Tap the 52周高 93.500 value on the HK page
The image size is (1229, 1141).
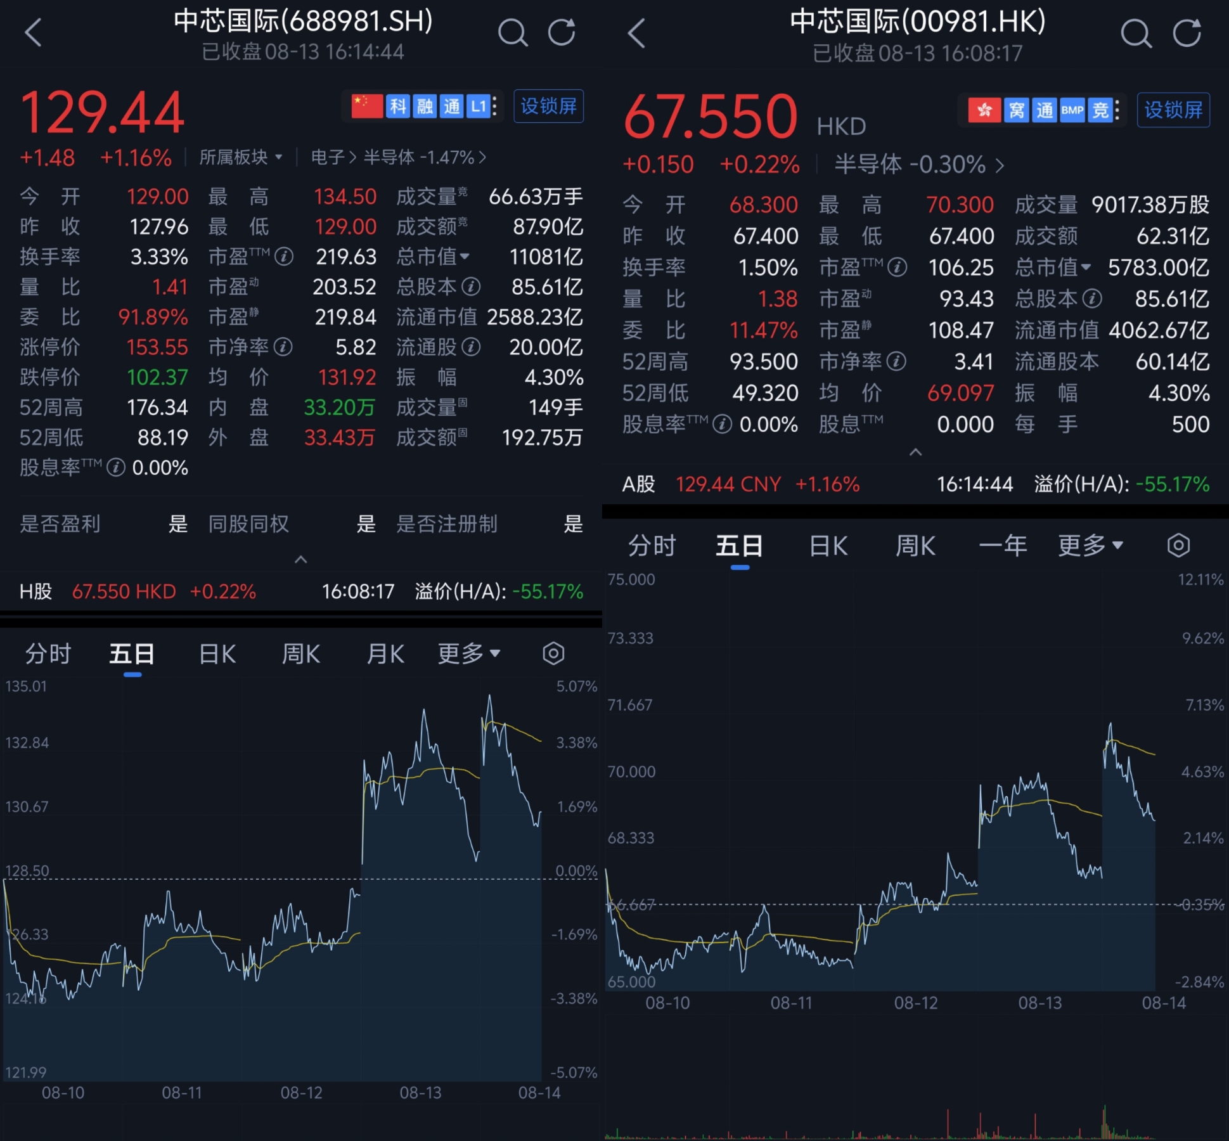click(763, 361)
